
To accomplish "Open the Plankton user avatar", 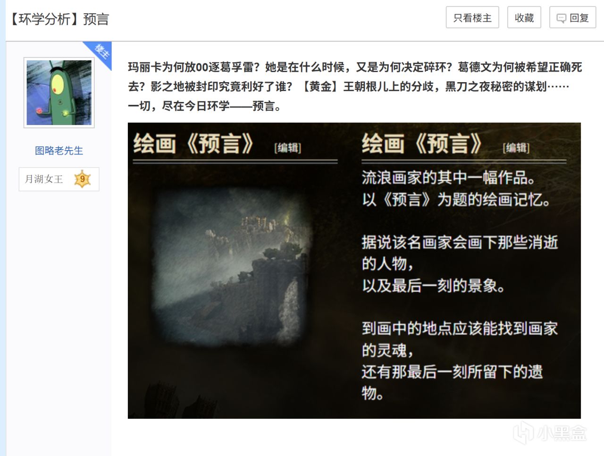I will (59, 93).
